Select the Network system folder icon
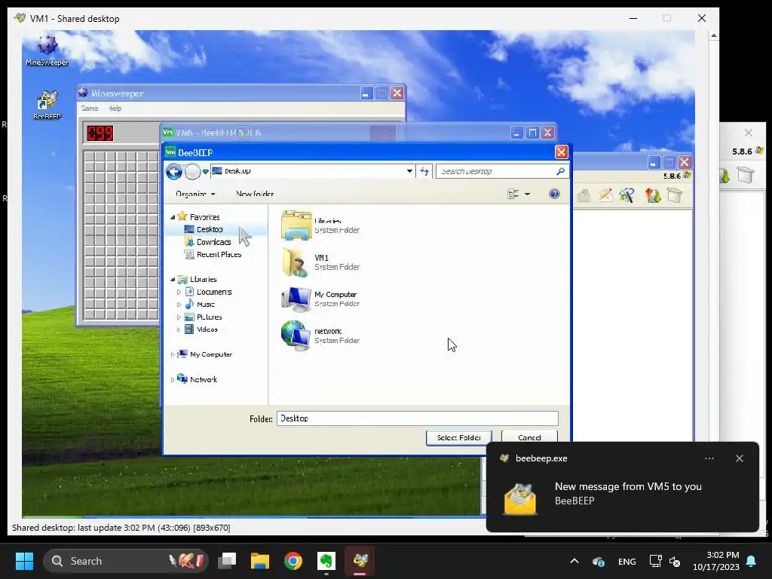 296,335
